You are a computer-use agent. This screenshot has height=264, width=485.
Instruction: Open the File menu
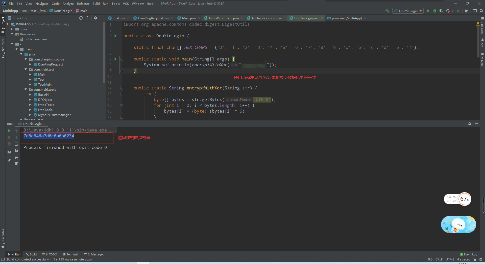coord(11,4)
